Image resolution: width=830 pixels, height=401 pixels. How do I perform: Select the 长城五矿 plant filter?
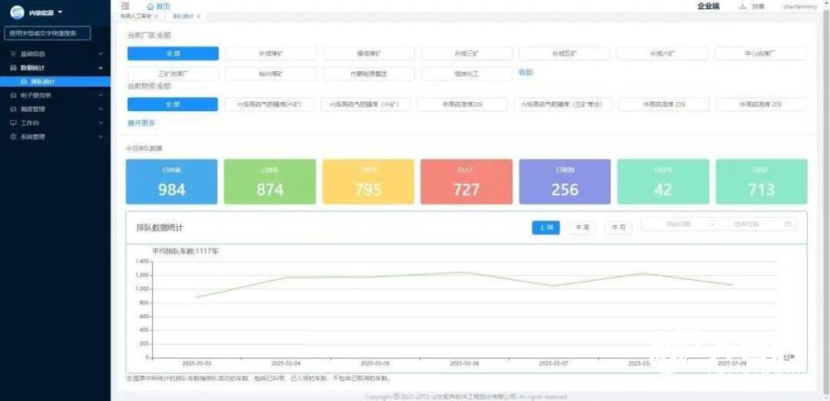[564, 53]
